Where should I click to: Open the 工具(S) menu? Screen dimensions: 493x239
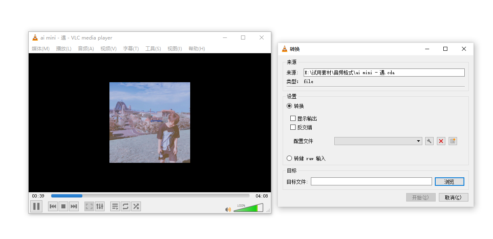tap(153, 48)
